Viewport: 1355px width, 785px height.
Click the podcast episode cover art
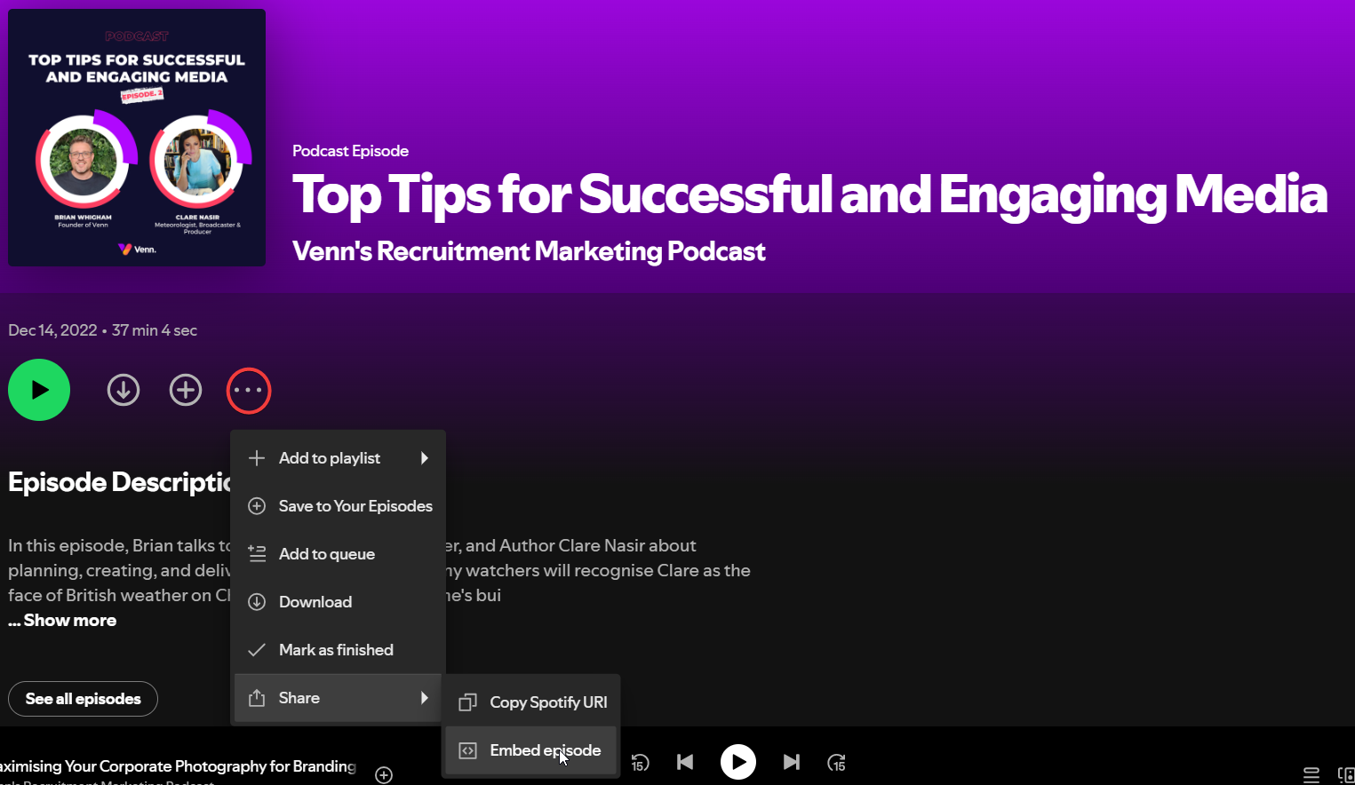[137, 138]
